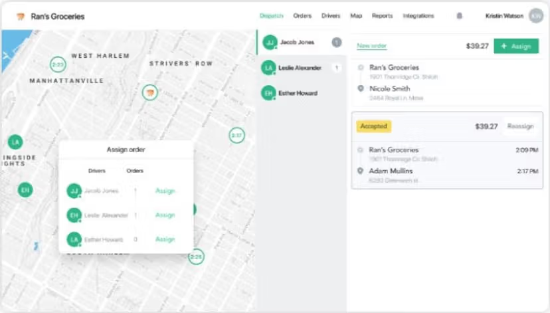550x313 pixels.
Task: Click the New order link
Action: coord(371,46)
